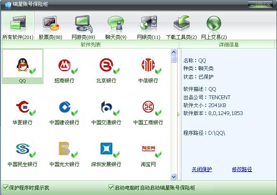Select the 中国交通银行 logo icon

pyautogui.click(x=106, y=107)
